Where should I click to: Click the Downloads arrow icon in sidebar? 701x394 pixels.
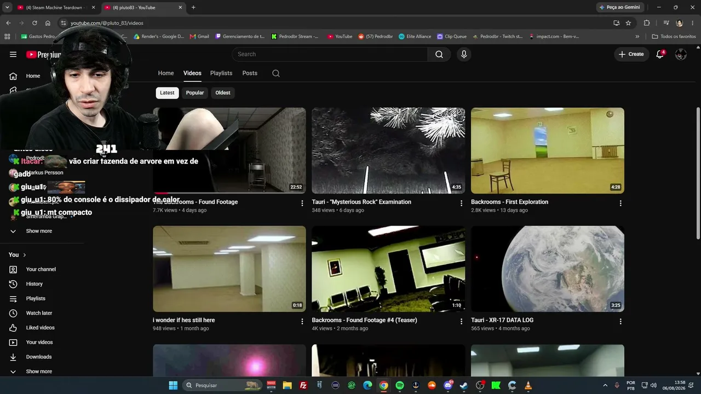(13, 357)
